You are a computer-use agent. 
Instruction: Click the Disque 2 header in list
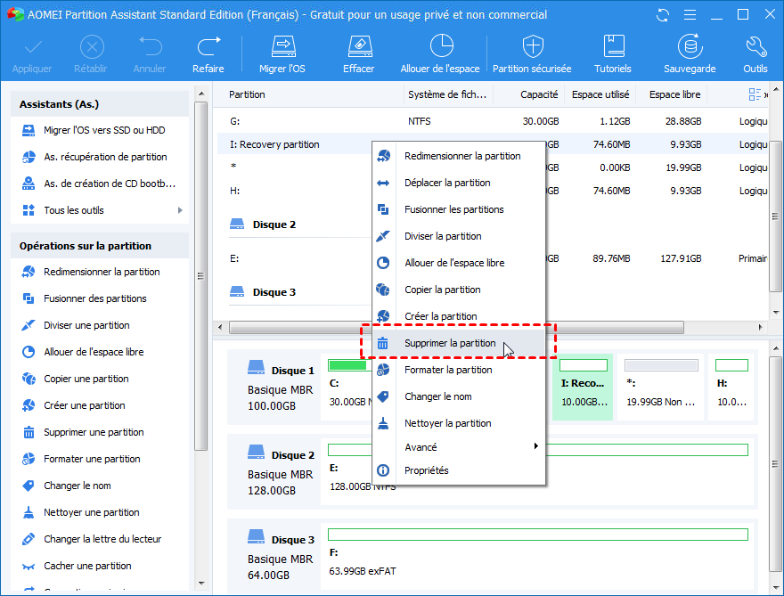(x=274, y=225)
